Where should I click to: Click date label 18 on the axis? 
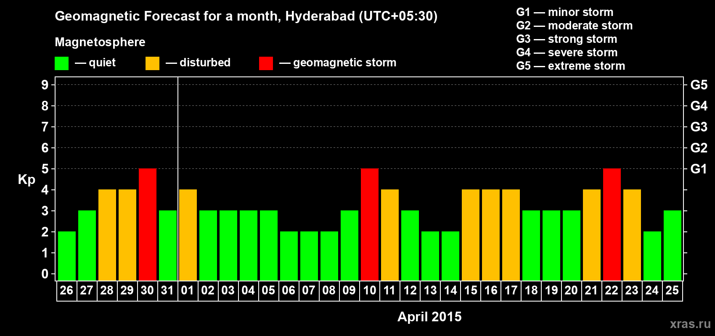click(531, 290)
